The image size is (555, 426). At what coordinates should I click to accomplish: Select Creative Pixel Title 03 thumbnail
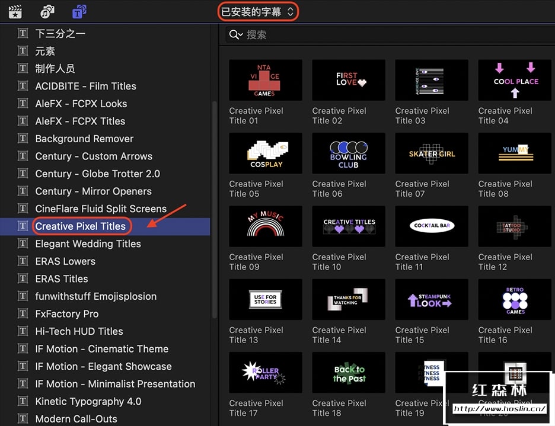pos(432,81)
